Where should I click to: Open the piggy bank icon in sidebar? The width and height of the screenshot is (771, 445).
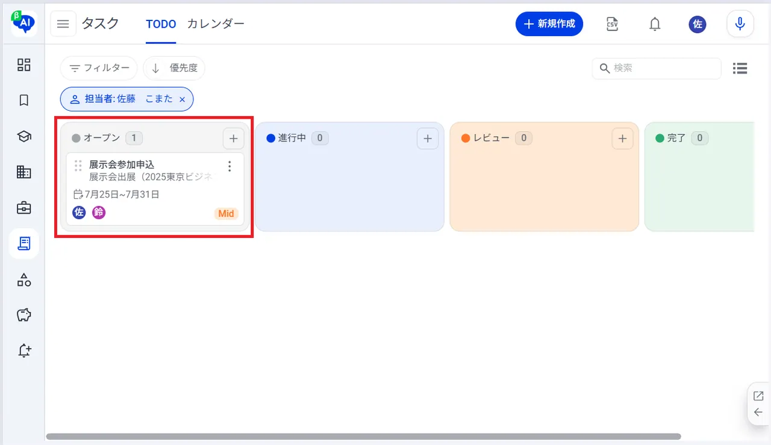24,315
